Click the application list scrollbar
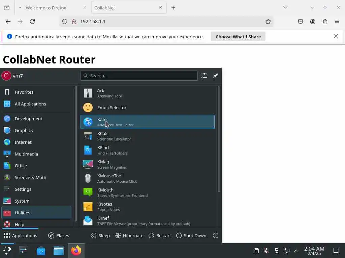 pos(219,139)
